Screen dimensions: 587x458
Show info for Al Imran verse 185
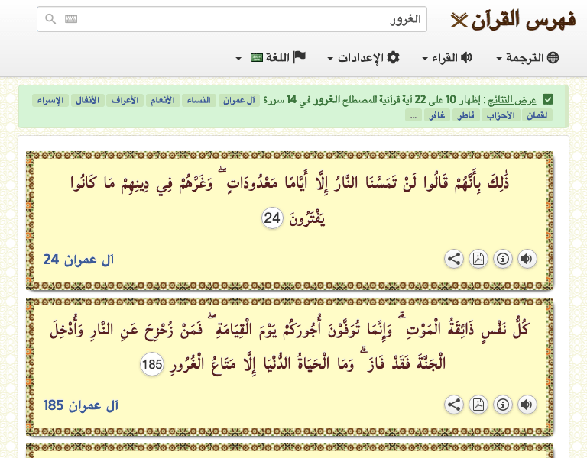tap(503, 405)
